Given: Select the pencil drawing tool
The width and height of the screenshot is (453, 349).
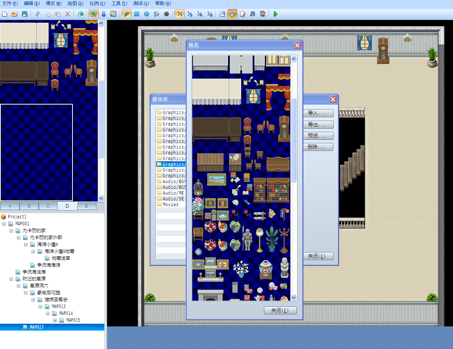Looking at the screenshot, I should 126,14.
